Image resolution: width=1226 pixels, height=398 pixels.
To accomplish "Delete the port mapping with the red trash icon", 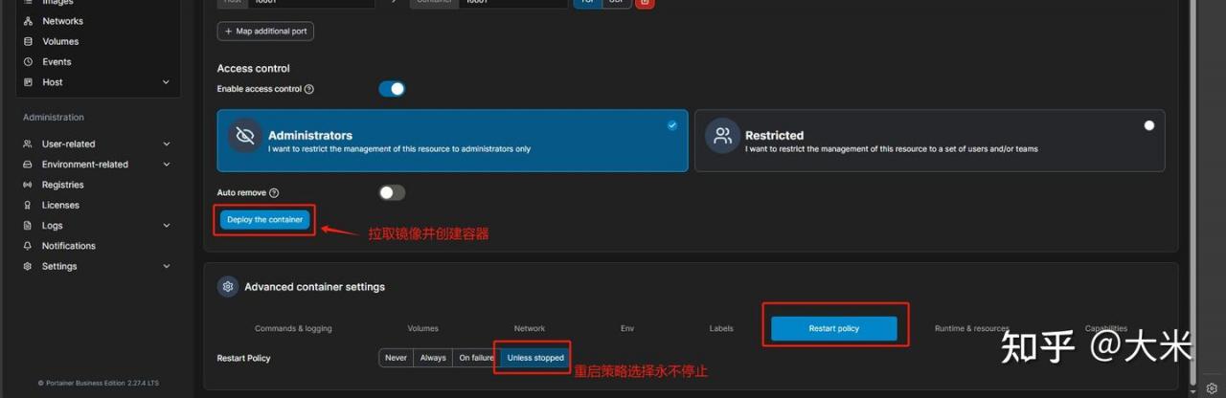I will click(646, 3).
